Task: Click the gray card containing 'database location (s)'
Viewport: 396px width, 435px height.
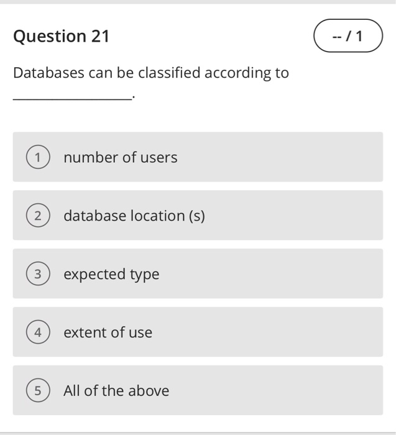Action: pos(198,215)
